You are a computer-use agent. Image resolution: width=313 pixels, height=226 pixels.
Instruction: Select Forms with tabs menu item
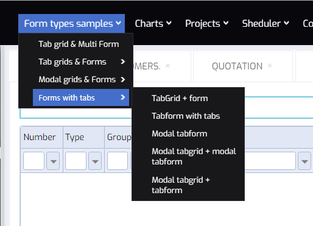pyautogui.click(x=81, y=97)
